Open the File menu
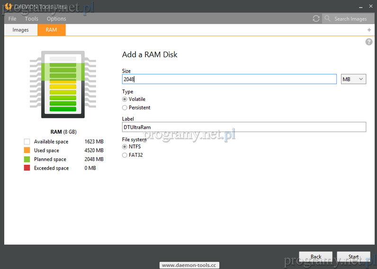Screen dimensions: 377x269 coord(12,19)
